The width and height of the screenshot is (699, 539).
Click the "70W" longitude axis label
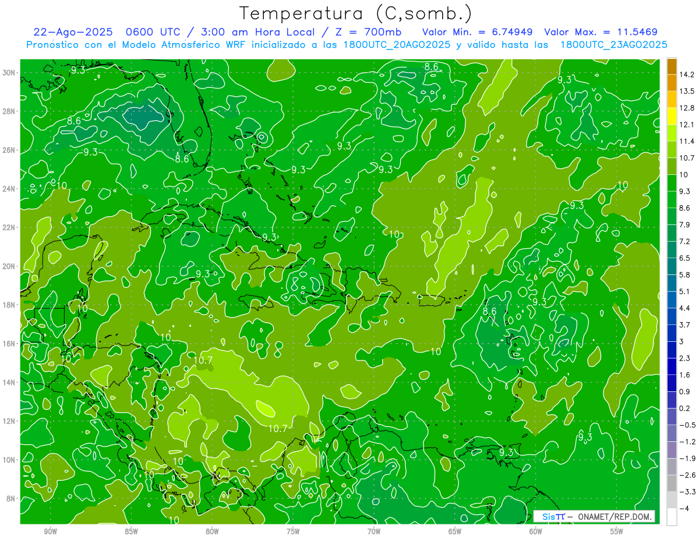click(x=374, y=531)
